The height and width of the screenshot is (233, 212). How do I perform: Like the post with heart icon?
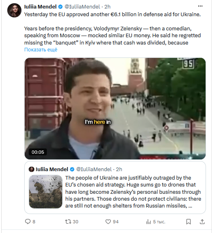coord(108,222)
